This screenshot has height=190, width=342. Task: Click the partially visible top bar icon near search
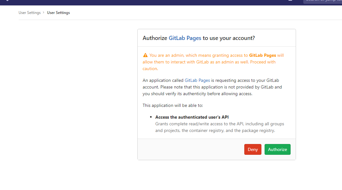290,1
